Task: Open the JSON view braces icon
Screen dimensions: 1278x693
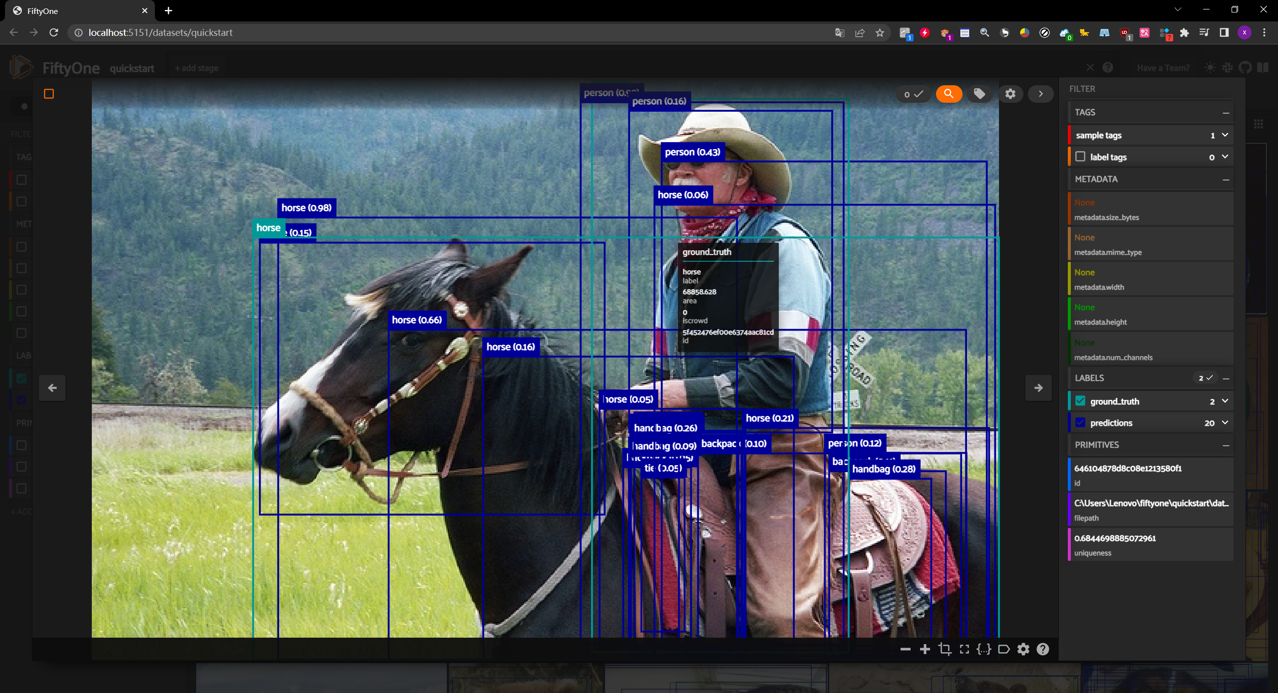Action: pos(983,649)
